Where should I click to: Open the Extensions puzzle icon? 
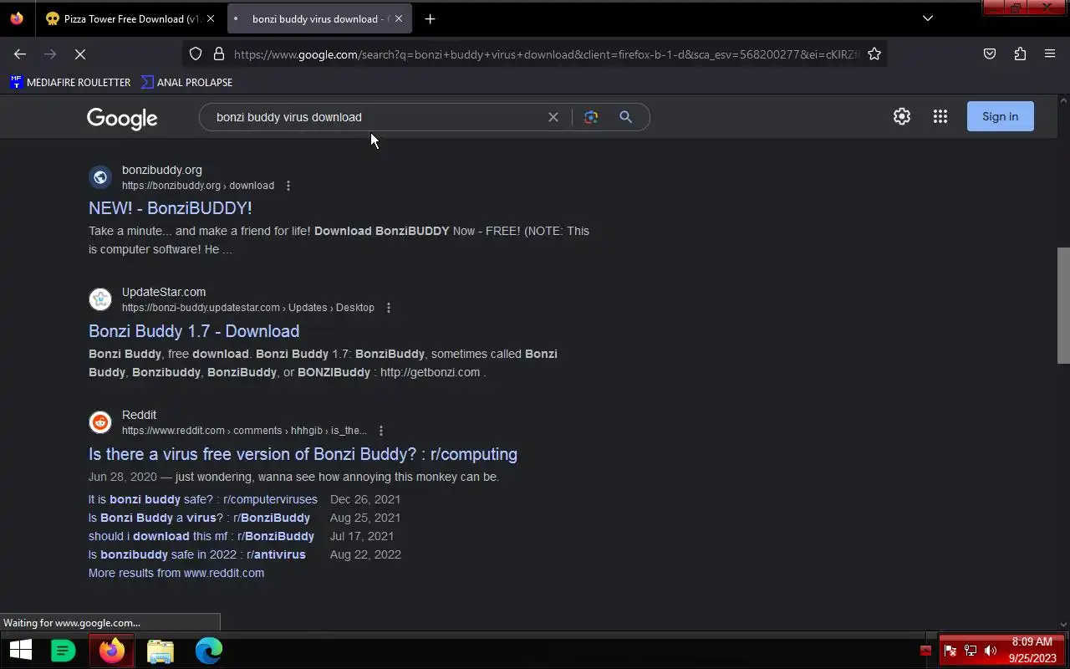(1020, 54)
